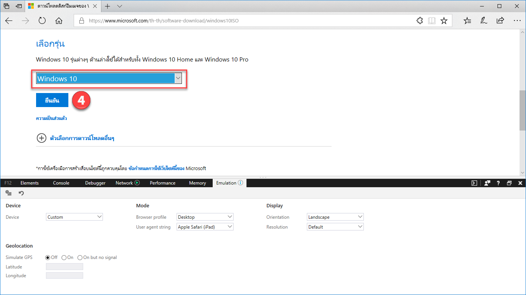
Task: Click the padlock site info icon
Action: point(81,21)
